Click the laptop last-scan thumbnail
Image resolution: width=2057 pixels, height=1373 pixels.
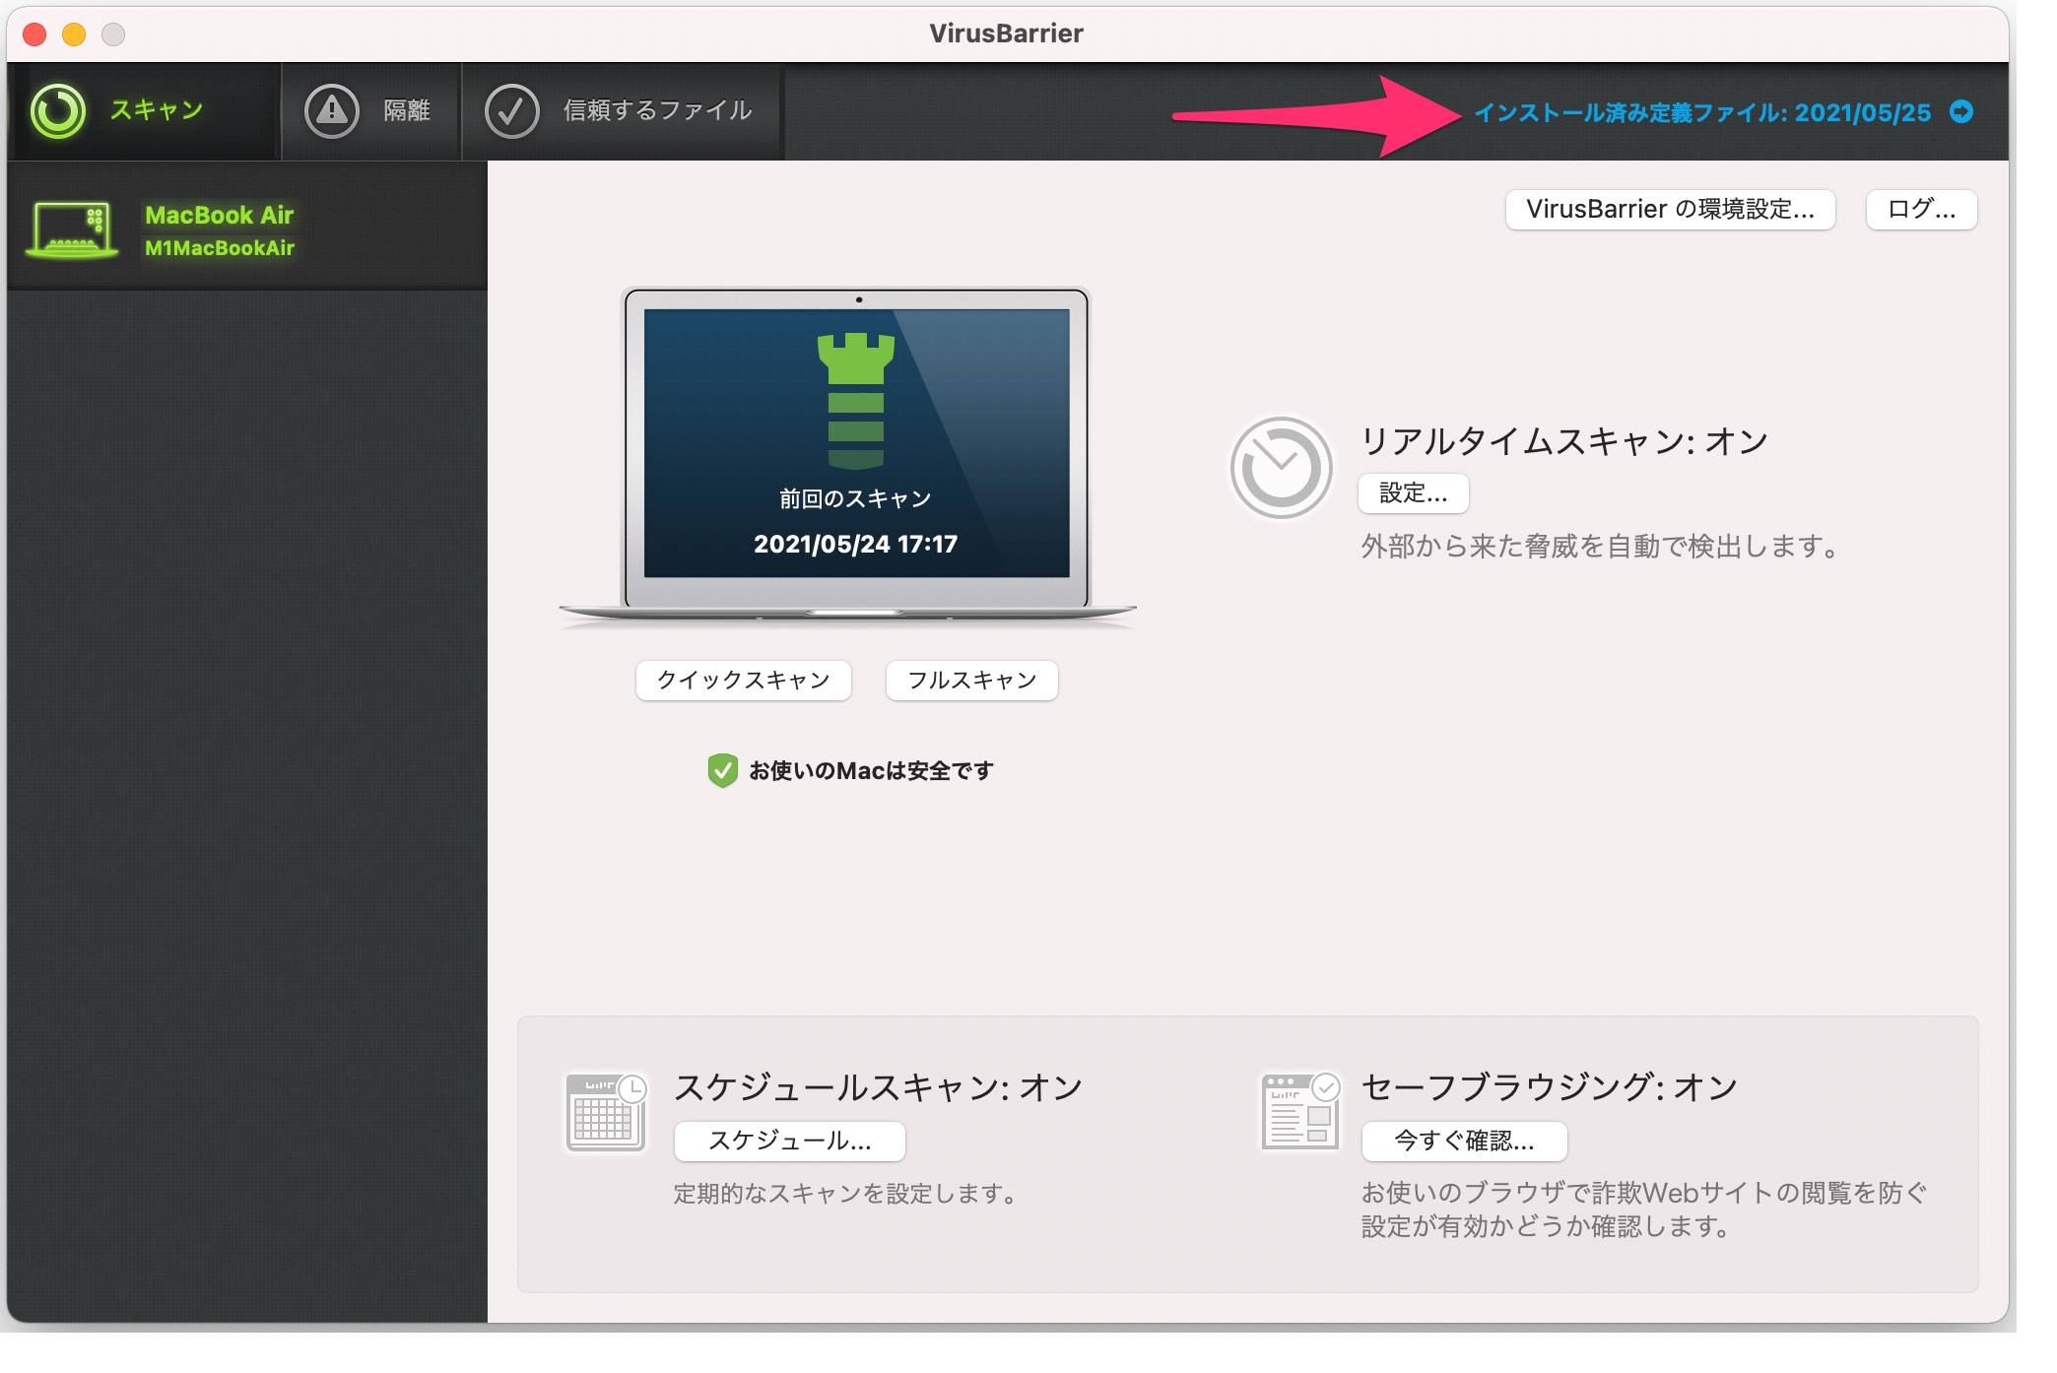point(848,457)
